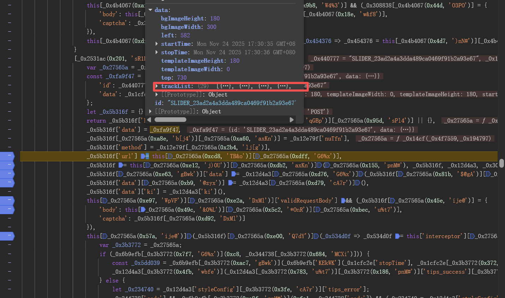Toggle gutter breakpoint on highlighted 'url' line
Image resolution: width=505 pixels, height=298 pixels.
point(7,156)
